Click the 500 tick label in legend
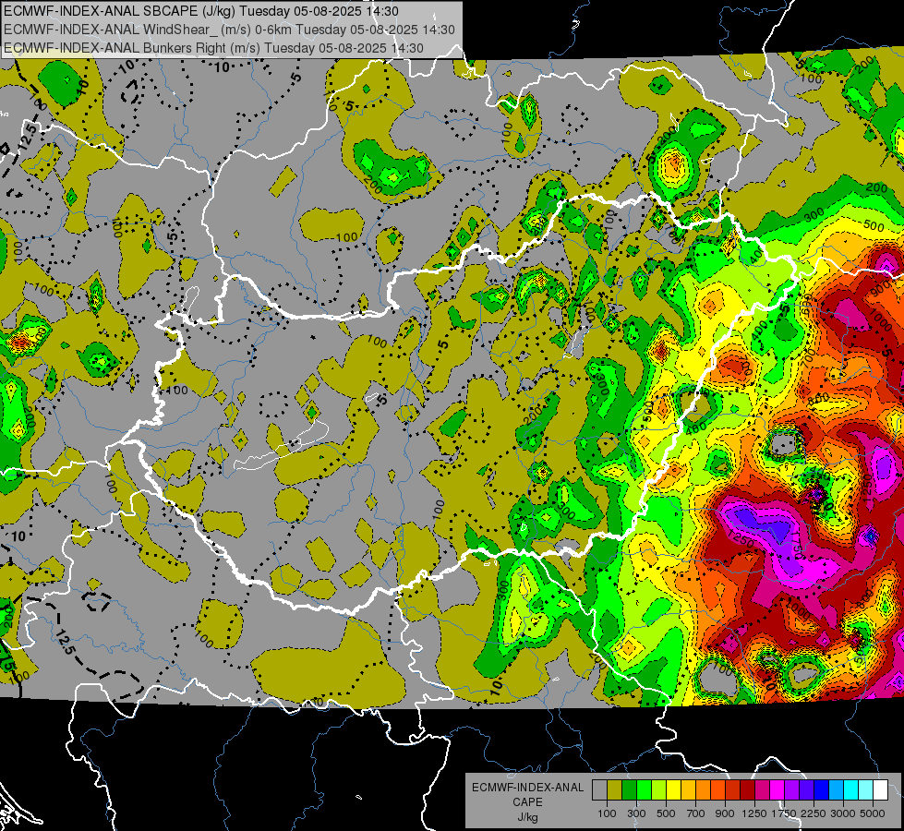The height and width of the screenshot is (831, 904). pos(666,813)
